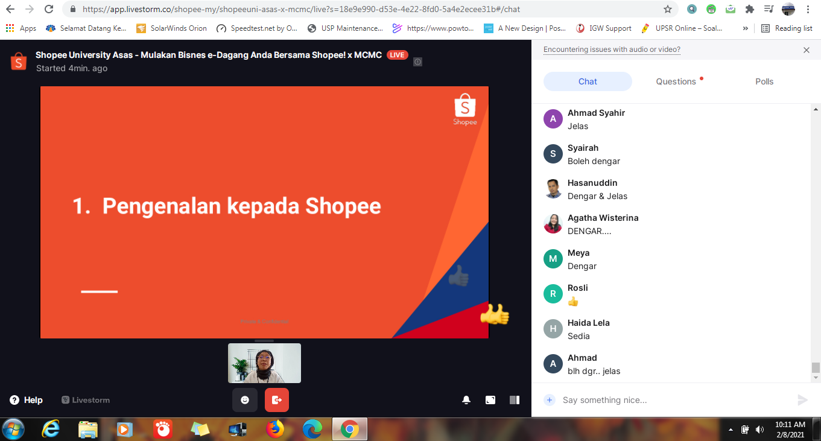Click Meya's green avatar
The height and width of the screenshot is (441, 821).
553,259
